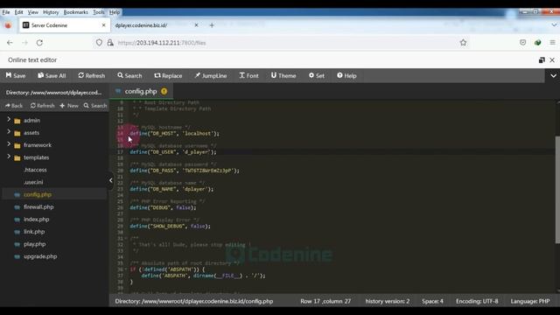Screen dimensions: 560x315
Task: Open Font settings
Action: [x=248, y=76]
